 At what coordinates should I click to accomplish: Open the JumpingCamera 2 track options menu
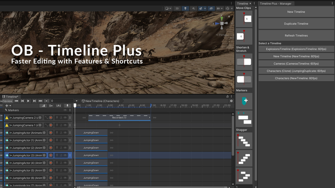(70, 117)
